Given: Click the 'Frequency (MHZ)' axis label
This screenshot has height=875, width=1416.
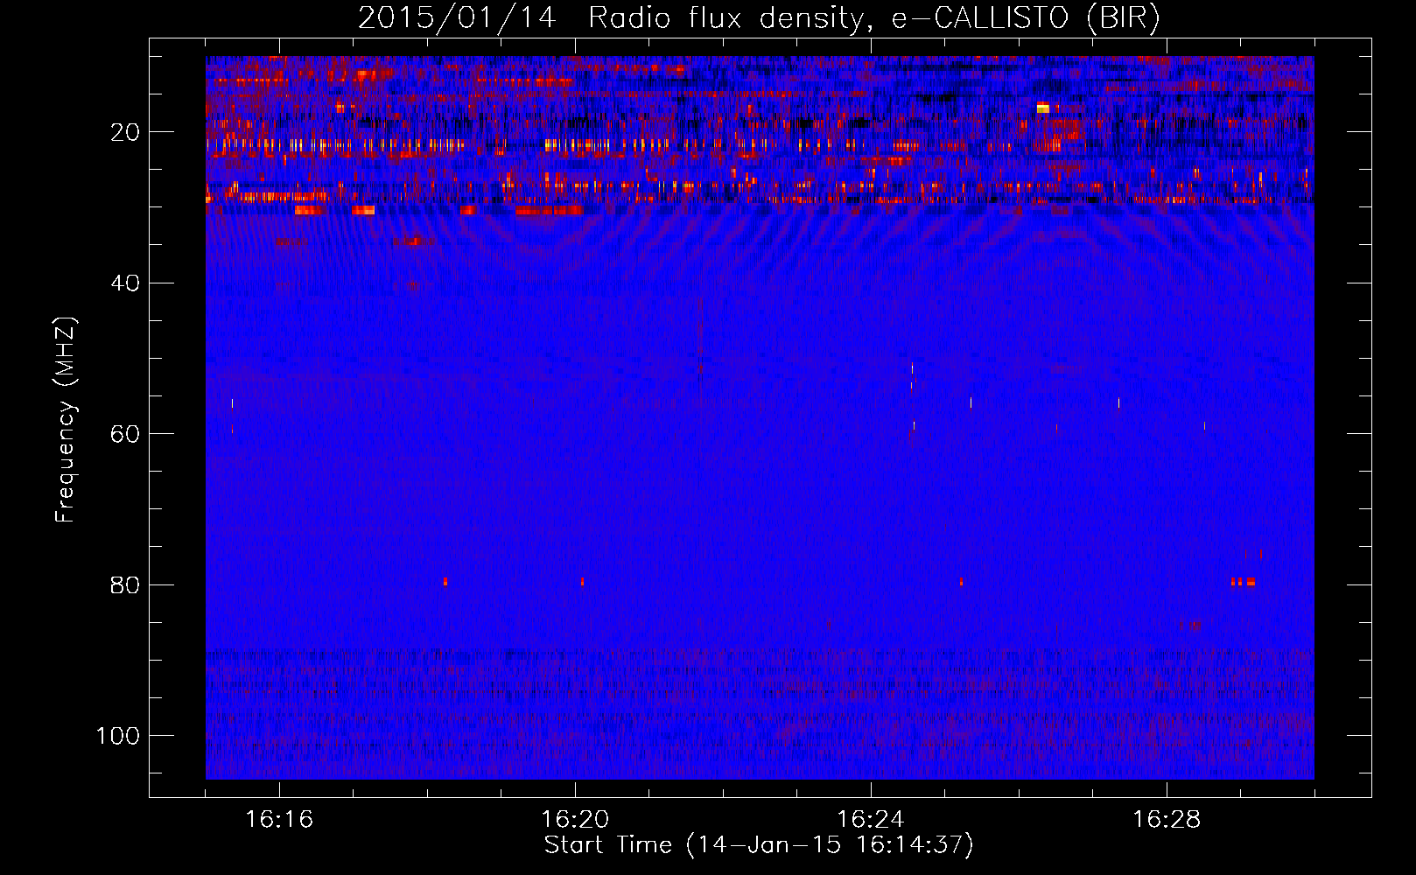Looking at the screenshot, I should point(66,420).
